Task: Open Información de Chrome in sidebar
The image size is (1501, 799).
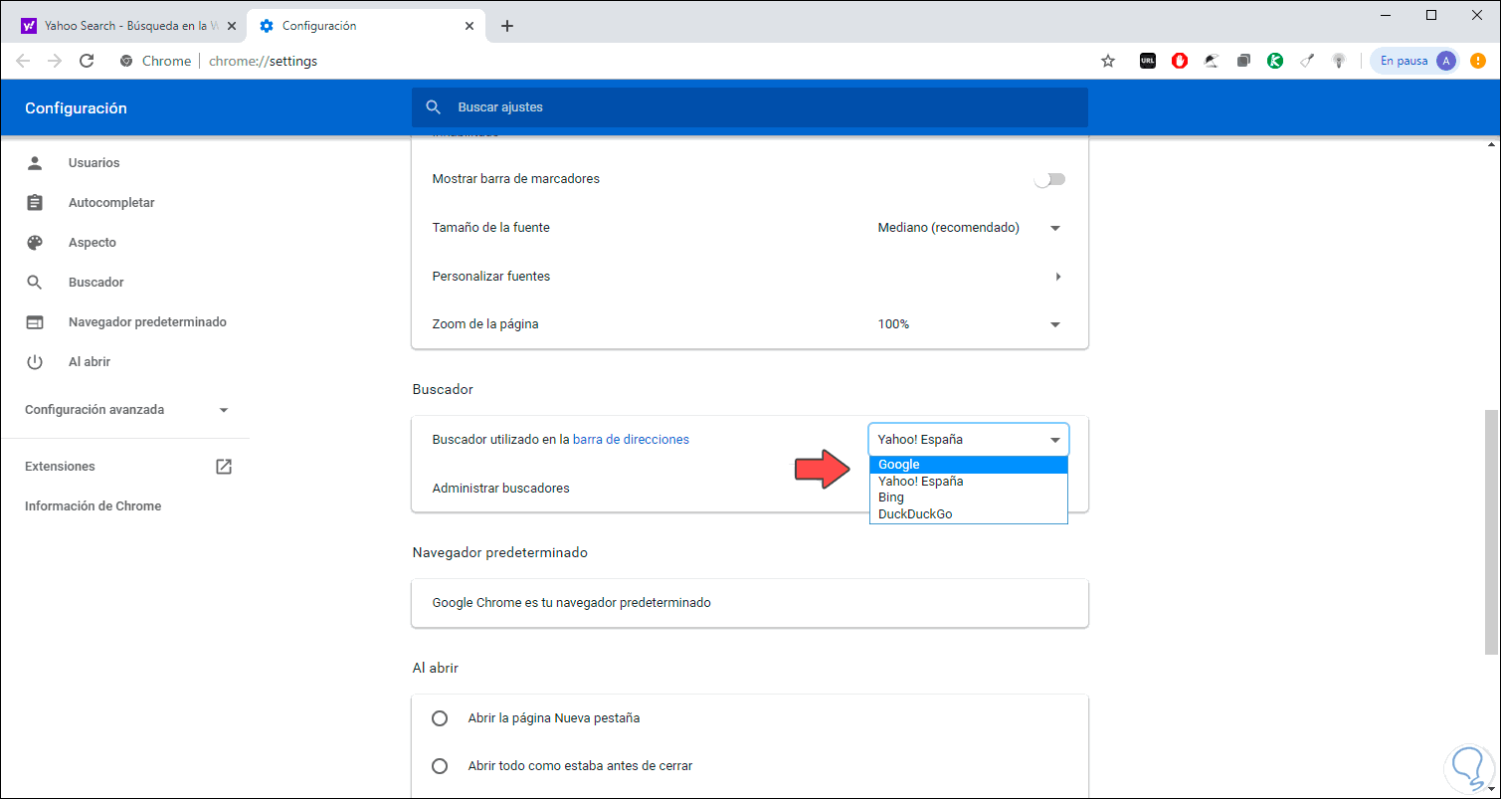Action: tap(93, 506)
